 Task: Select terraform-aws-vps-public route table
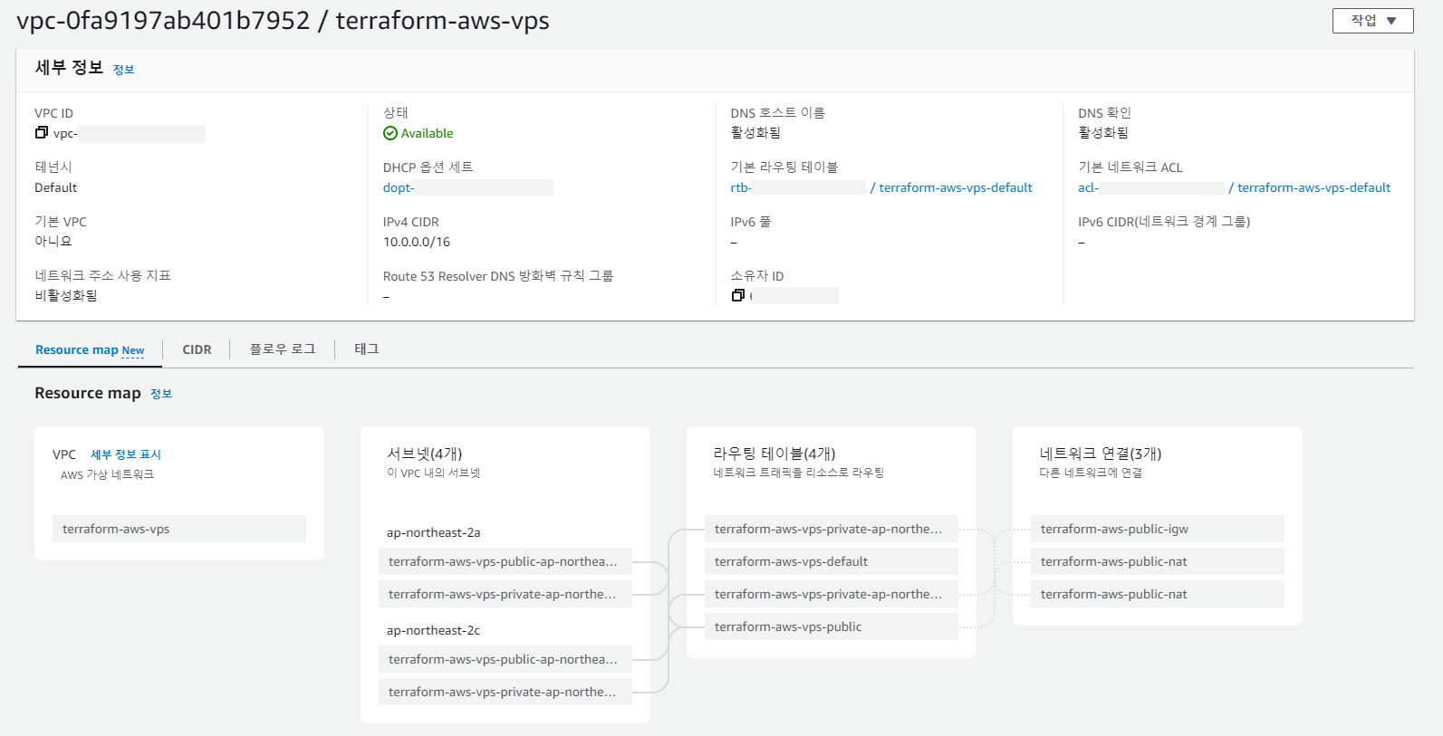coord(832,626)
